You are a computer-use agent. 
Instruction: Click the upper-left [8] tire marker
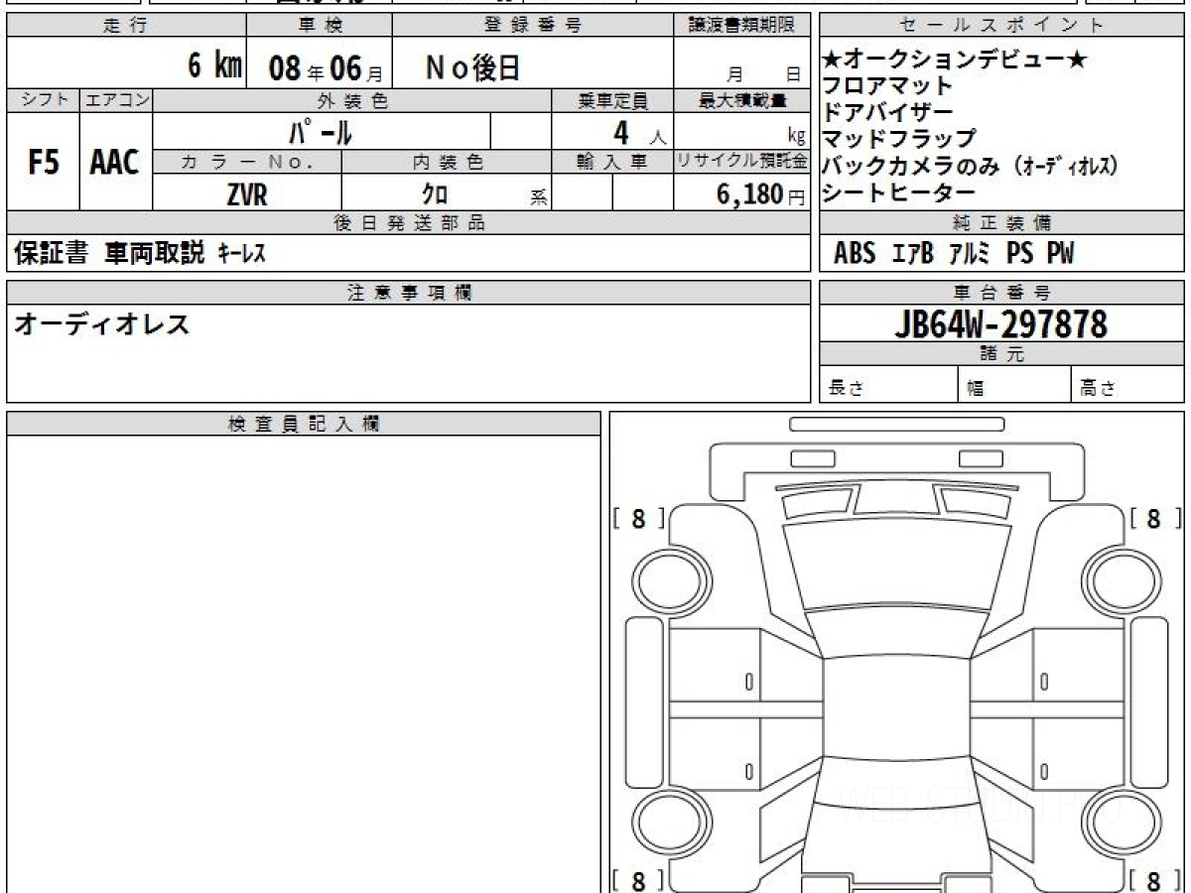tap(638, 518)
